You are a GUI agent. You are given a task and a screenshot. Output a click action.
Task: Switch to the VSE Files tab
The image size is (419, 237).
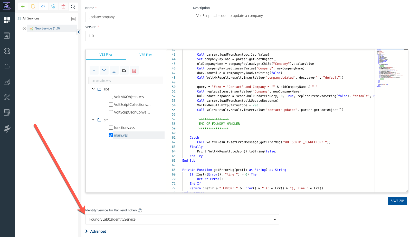pyautogui.click(x=146, y=55)
